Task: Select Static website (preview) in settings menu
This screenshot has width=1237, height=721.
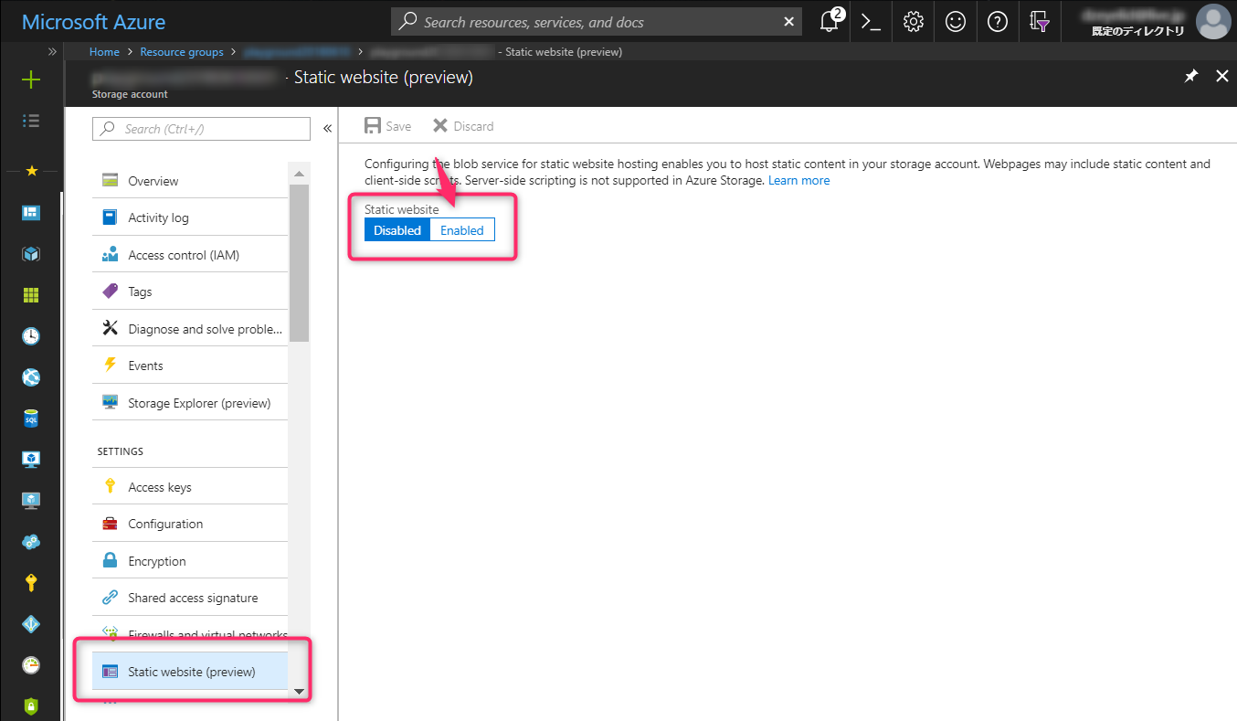Action: pyautogui.click(x=190, y=670)
